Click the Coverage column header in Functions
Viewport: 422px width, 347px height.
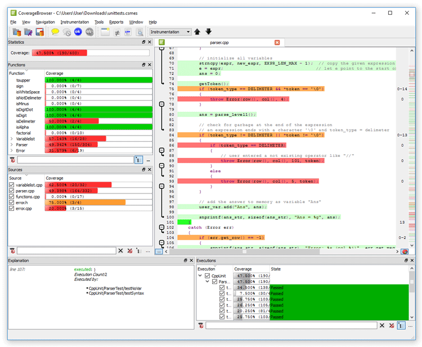[x=55, y=73]
